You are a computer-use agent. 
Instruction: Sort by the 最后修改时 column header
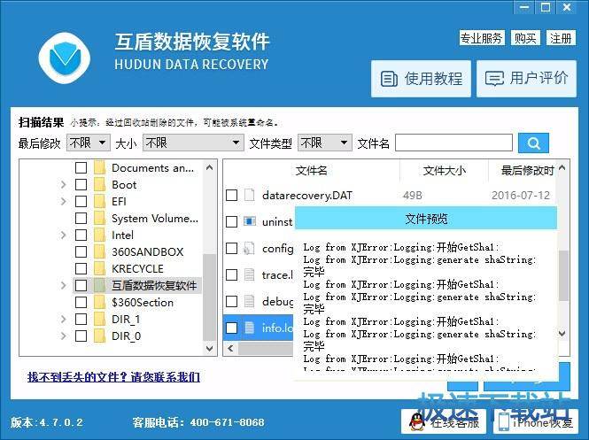(x=527, y=171)
